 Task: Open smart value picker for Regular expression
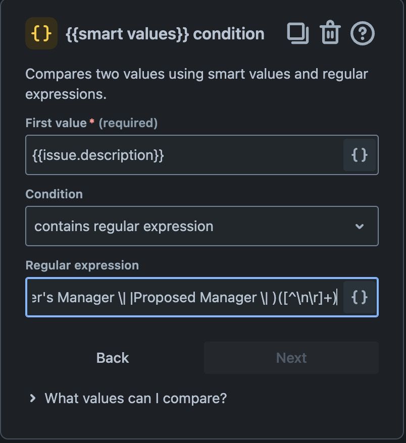point(360,297)
